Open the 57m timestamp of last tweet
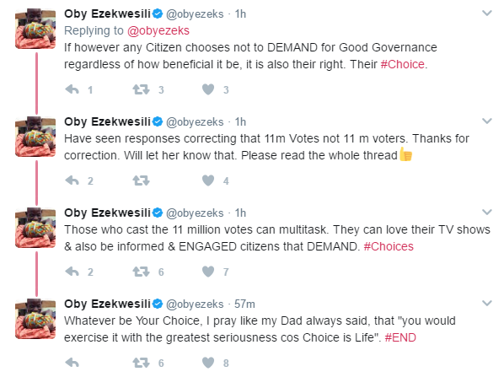Screen dimensions: 504x377 point(244,304)
